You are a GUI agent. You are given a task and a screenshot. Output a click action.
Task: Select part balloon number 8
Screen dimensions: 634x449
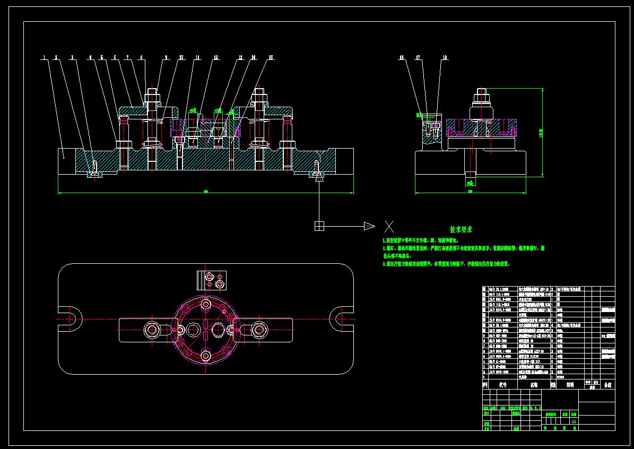pyautogui.click(x=141, y=57)
